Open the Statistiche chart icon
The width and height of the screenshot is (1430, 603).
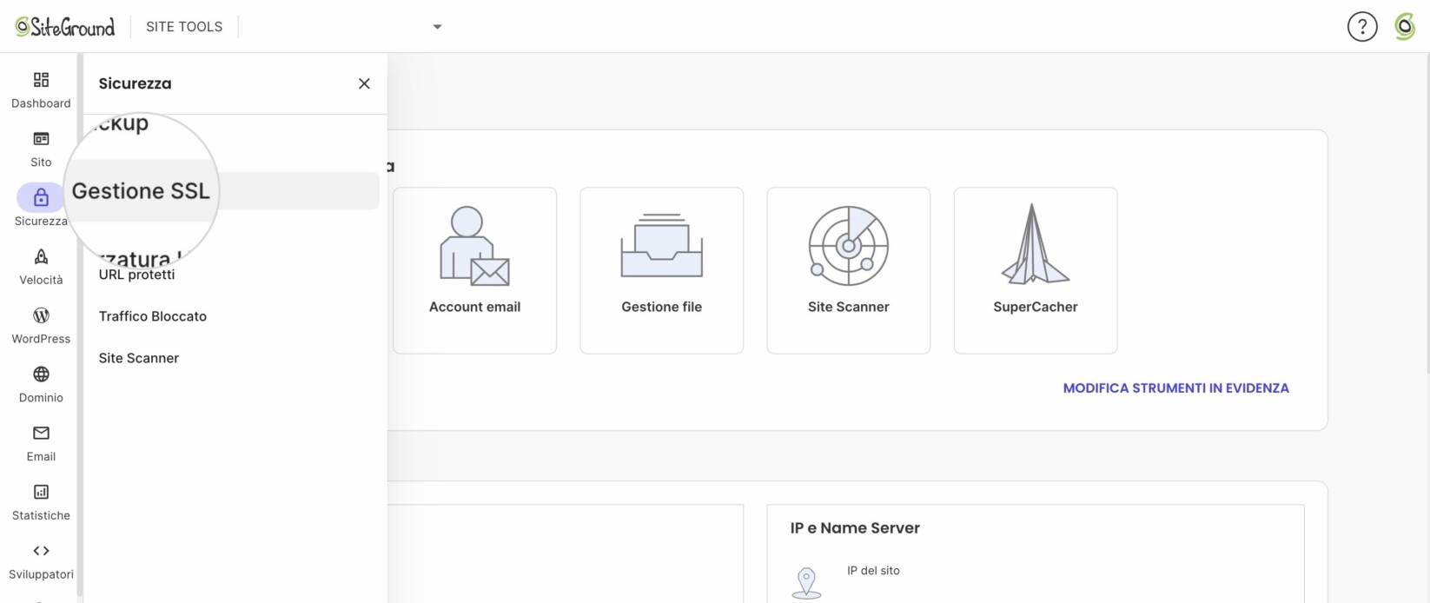tap(41, 492)
